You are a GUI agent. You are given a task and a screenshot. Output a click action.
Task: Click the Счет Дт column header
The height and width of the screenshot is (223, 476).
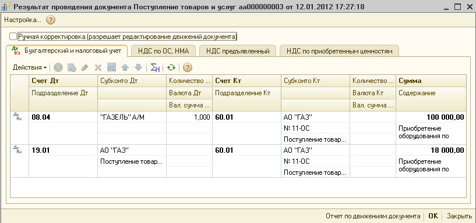(63, 81)
